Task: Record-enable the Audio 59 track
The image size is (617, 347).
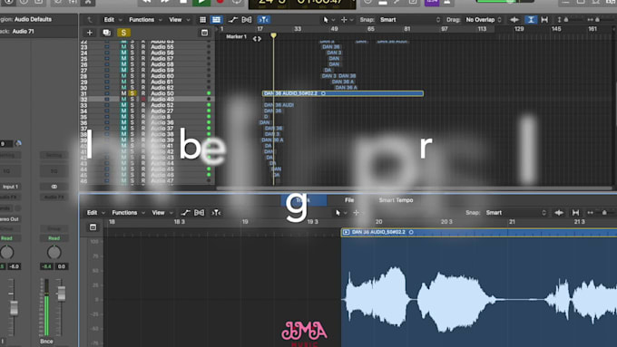Action: click(x=143, y=71)
